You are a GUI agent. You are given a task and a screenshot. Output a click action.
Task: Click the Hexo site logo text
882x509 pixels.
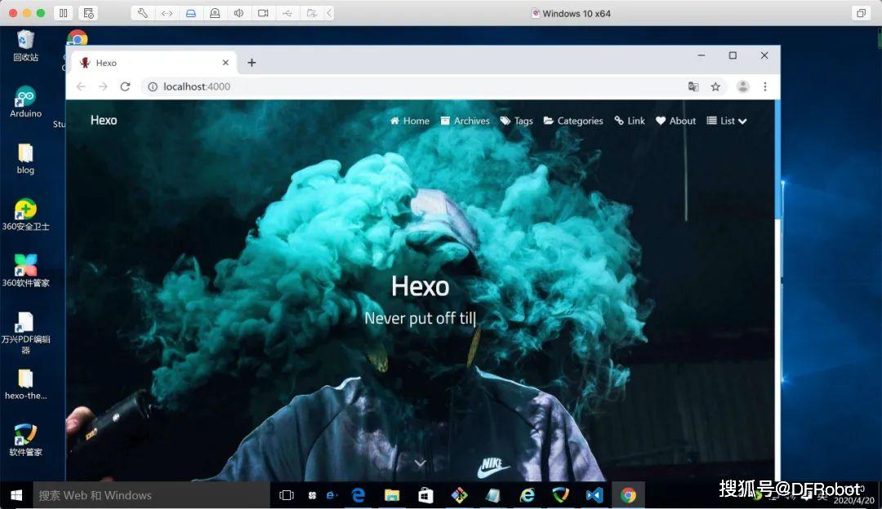tap(104, 120)
